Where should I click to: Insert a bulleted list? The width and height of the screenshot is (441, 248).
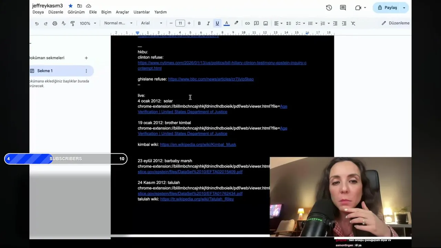(x=310, y=23)
